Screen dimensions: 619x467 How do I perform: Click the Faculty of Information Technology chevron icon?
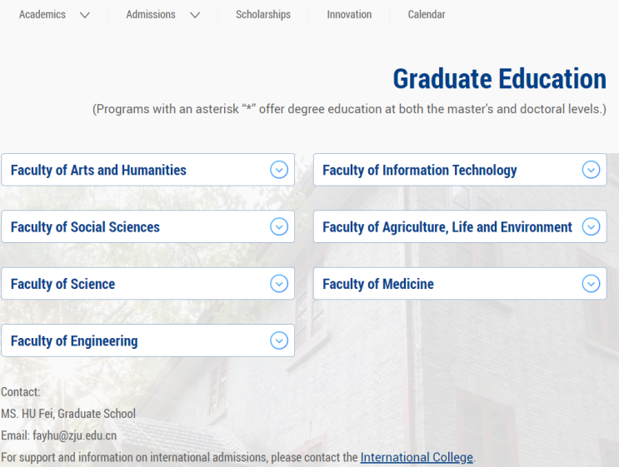click(591, 170)
